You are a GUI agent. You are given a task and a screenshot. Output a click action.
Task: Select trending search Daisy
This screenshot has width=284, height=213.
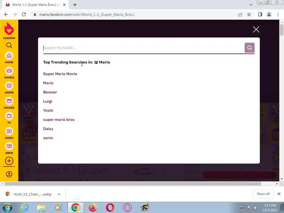pyautogui.click(x=48, y=129)
